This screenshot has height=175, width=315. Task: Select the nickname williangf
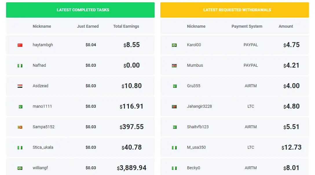(40, 168)
